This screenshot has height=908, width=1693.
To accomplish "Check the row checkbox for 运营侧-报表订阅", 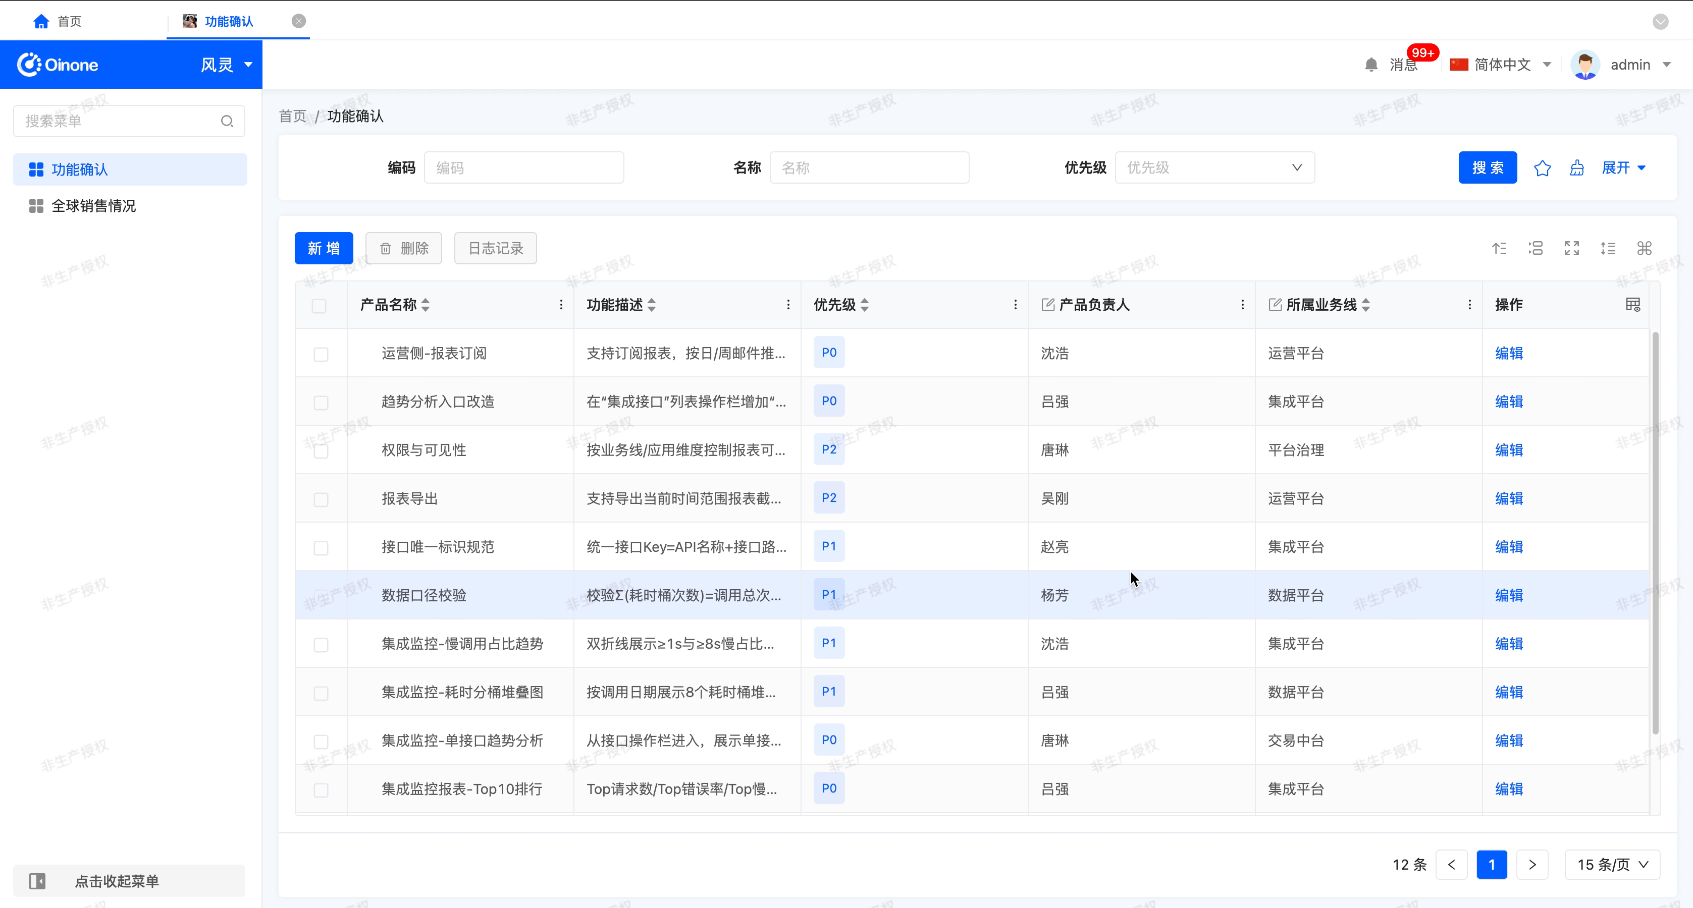I will click(321, 354).
